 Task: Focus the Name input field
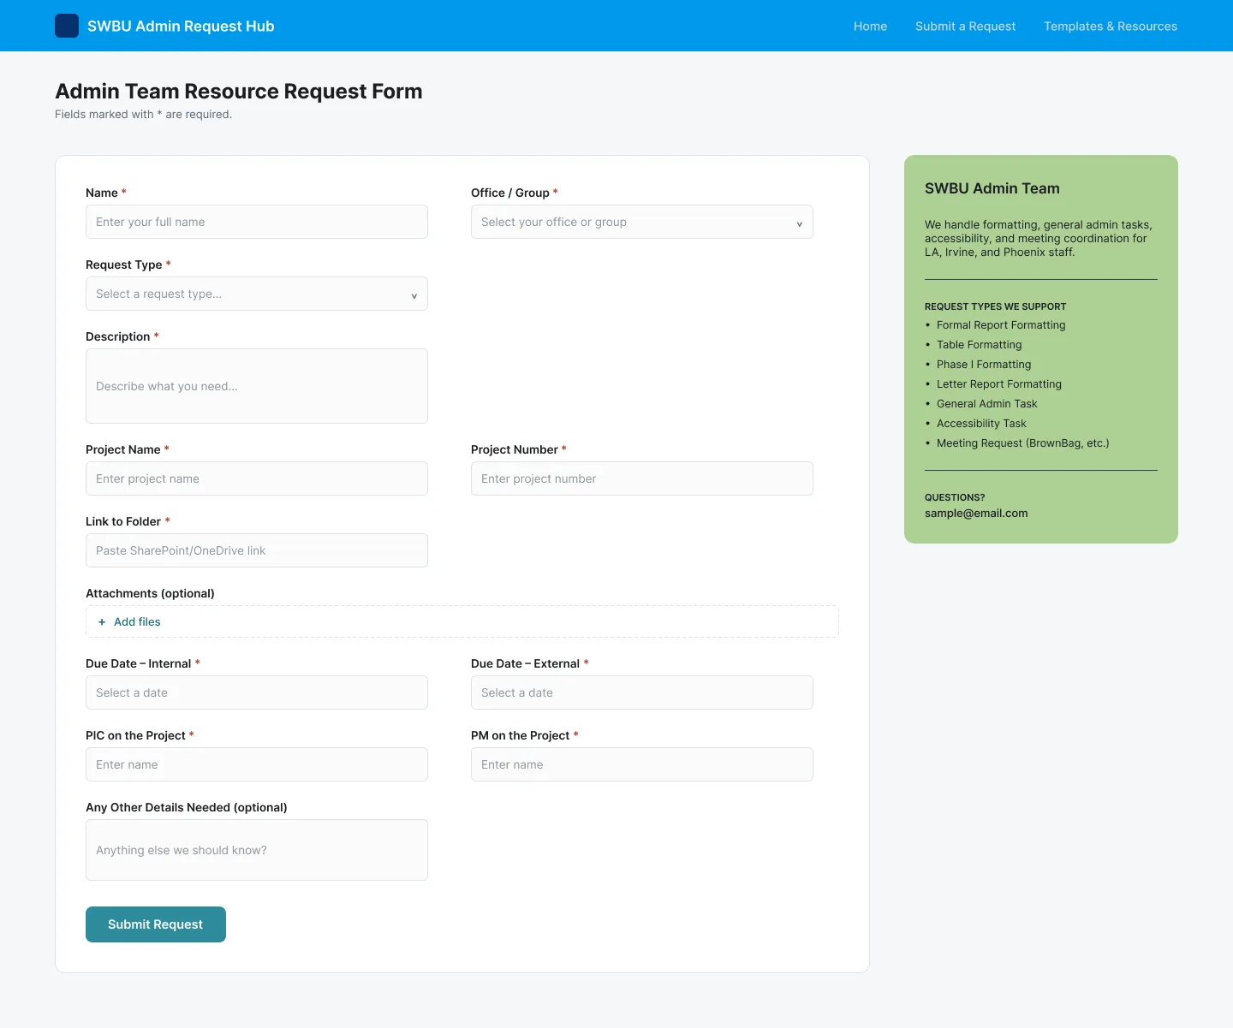(x=257, y=222)
